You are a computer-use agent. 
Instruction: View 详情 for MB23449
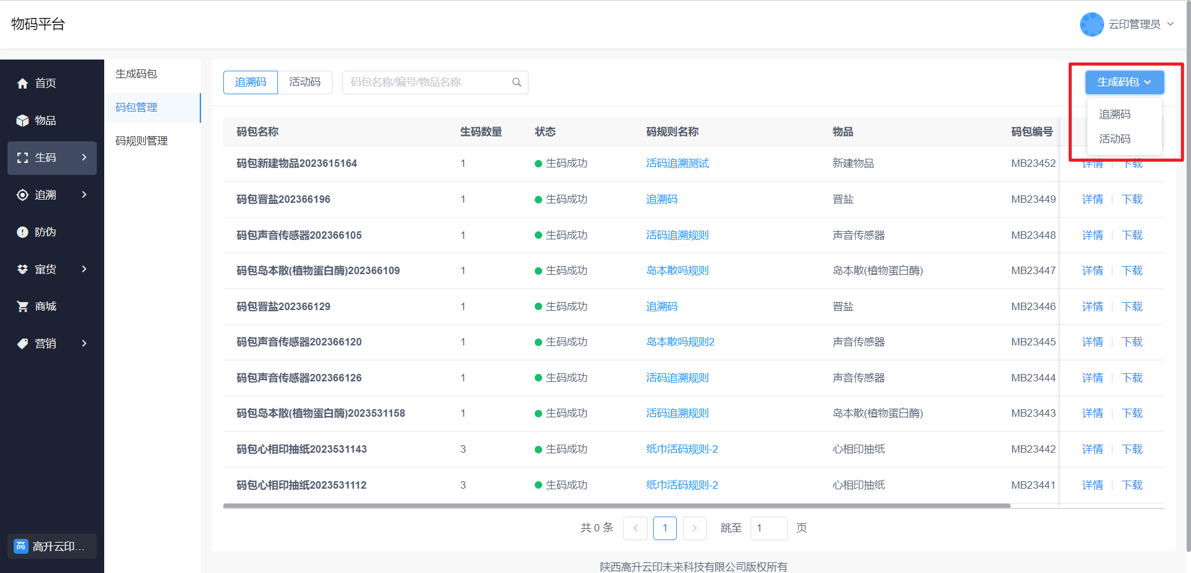pyautogui.click(x=1093, y=200)
